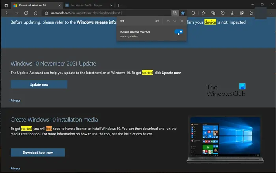Click the bold 'Update now' text
276x173 pixels.
pos(171,73)
